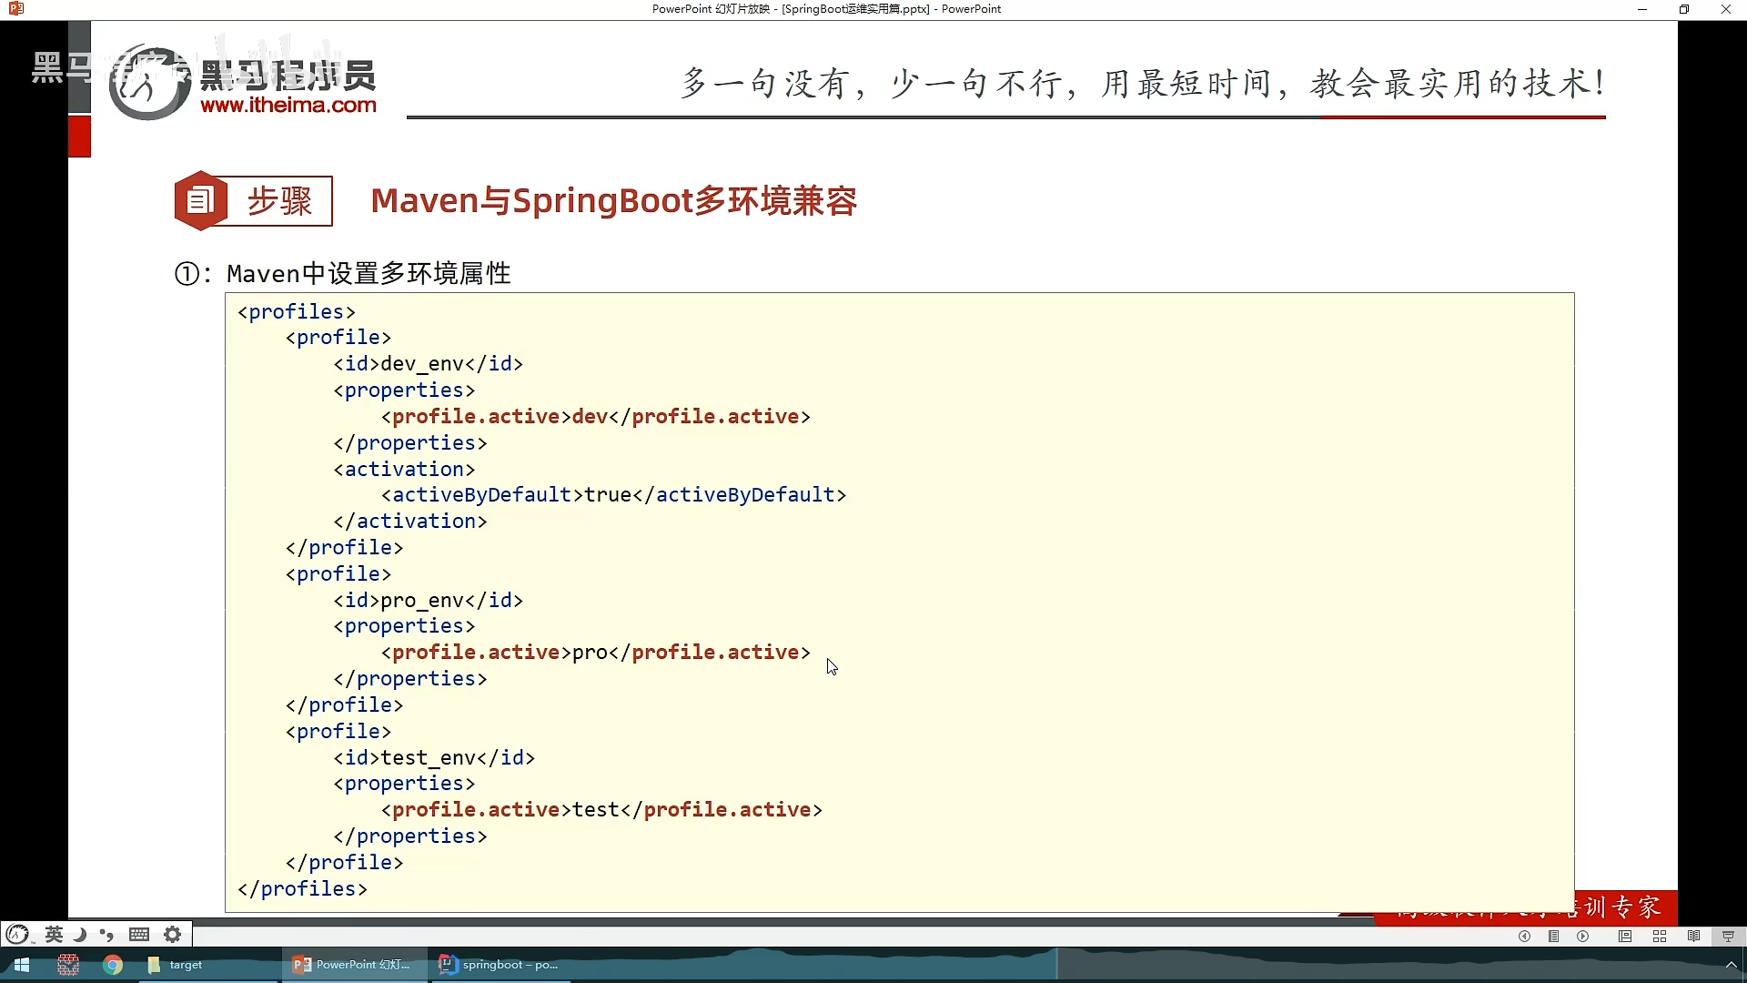The width and height of the screenshot is (1747, 983).
Task: Advance to next slide arrow button
Action: (x=1583, y=937)
